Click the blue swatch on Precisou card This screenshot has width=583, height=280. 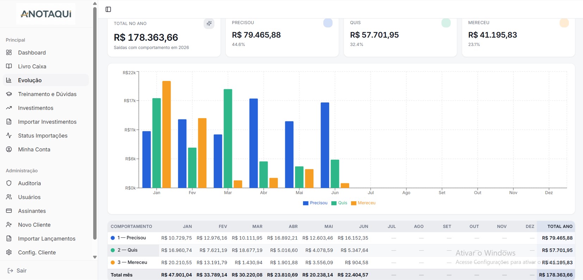pyautogui.click(x=328, y=23)
